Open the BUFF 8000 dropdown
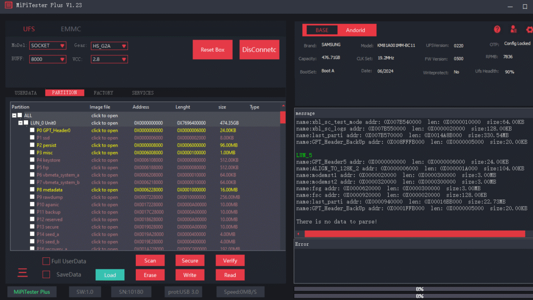 [47, 59]
